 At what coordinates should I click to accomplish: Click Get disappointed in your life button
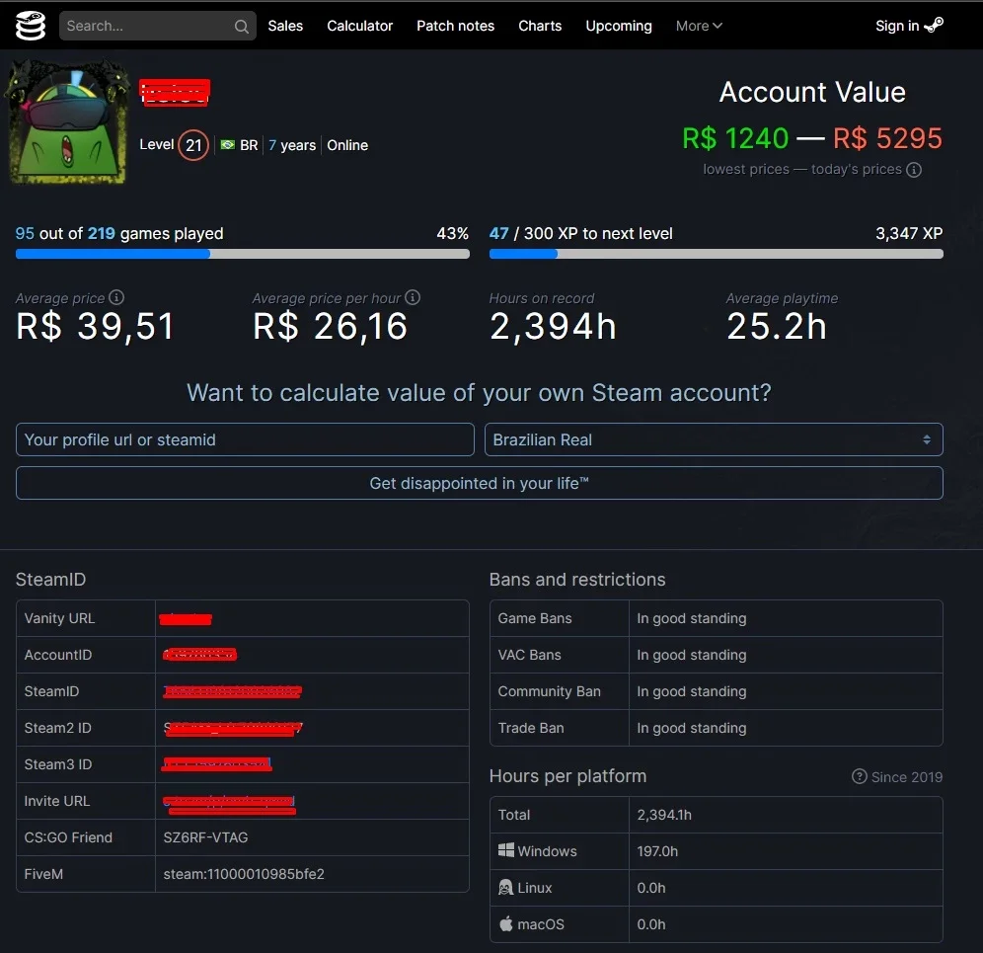[x=479, y=483]
